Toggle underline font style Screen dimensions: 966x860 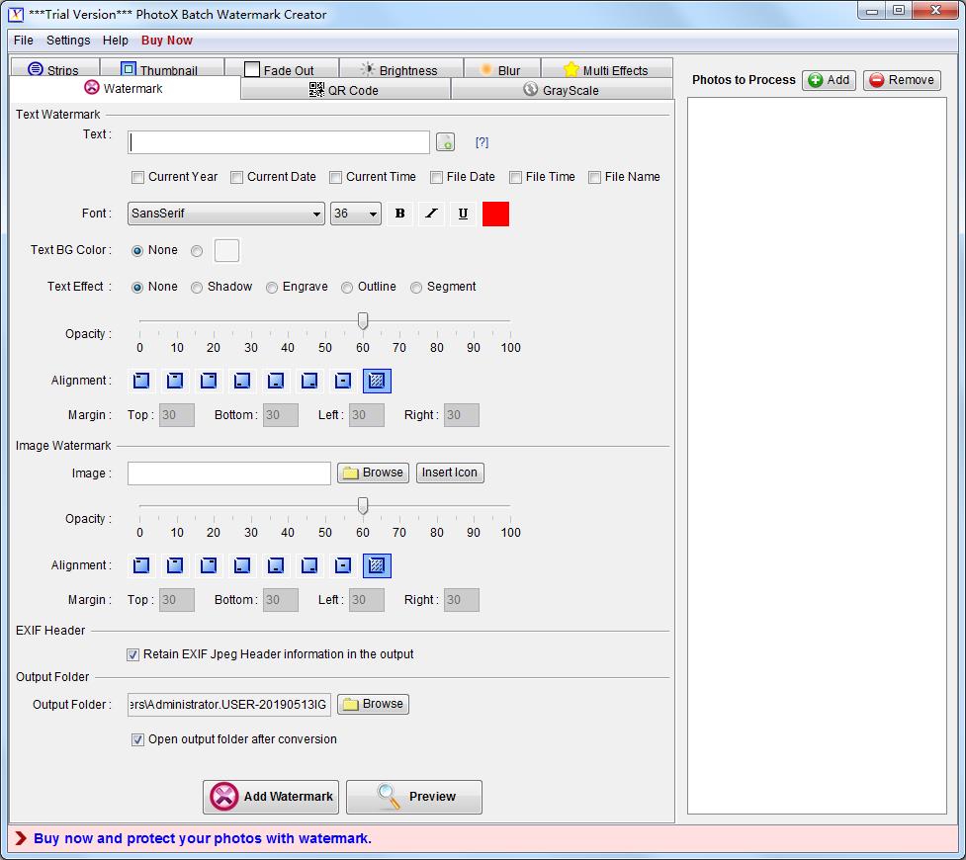point(464,214)
